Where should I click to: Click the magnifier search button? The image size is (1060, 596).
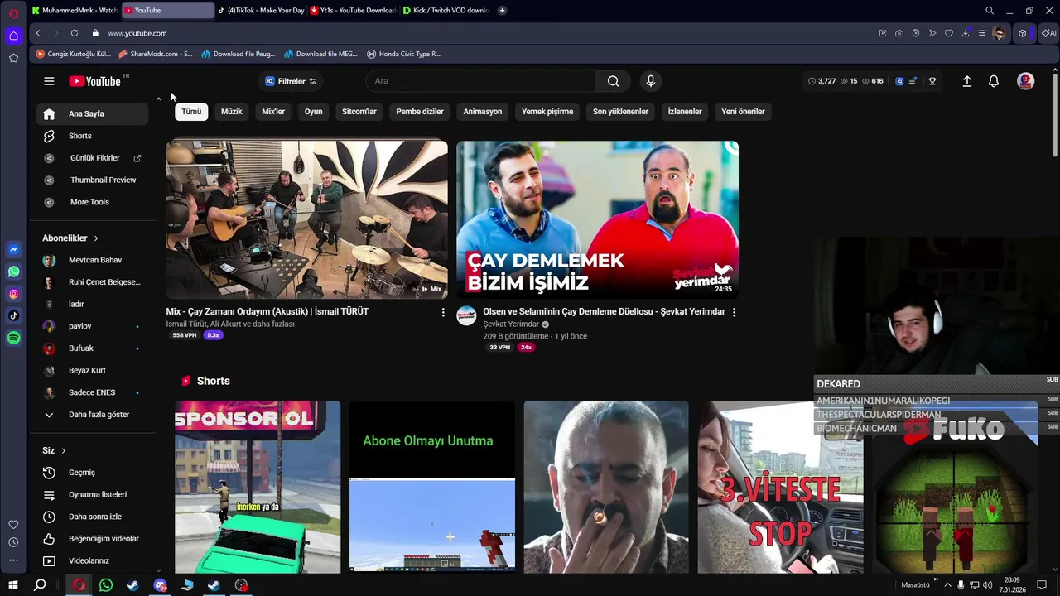[x=613, y=81]
